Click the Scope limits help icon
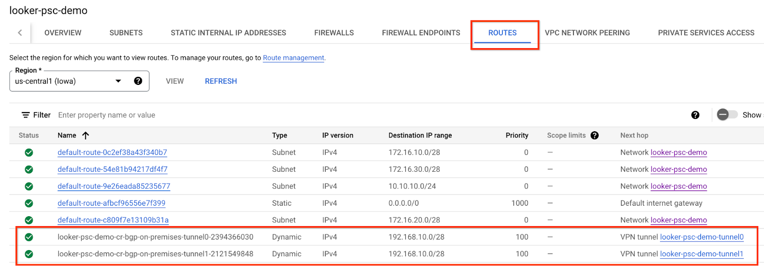 (594, 136)
